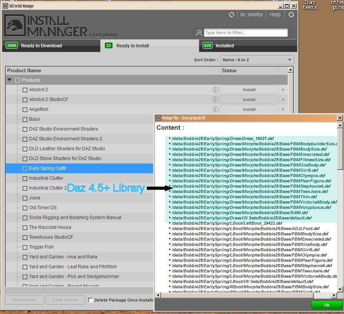Screen dimensions: 344x314
Task: Select Yard and Garden - Hoe and Rake
Action: pos(79,257)
